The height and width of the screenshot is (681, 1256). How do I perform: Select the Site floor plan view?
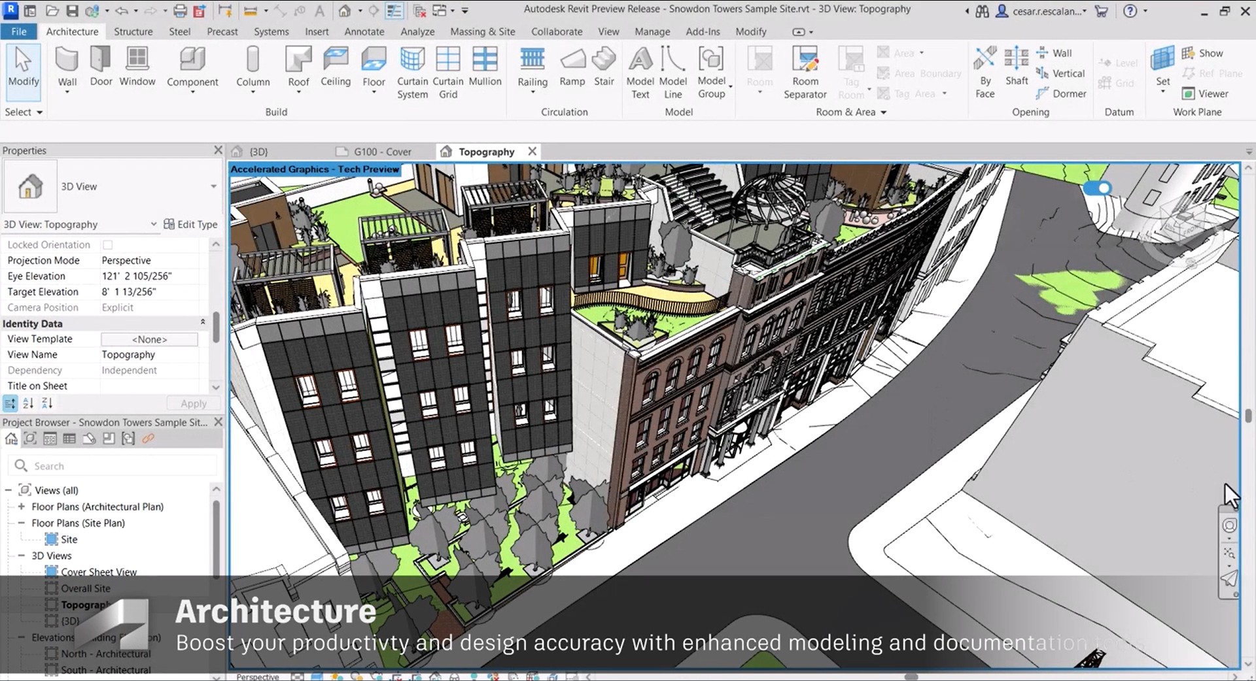click(x=69, y=539)
